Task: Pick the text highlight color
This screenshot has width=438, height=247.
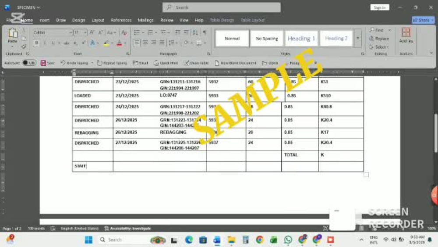Action: pyautogui.click(x=106, y=43)
